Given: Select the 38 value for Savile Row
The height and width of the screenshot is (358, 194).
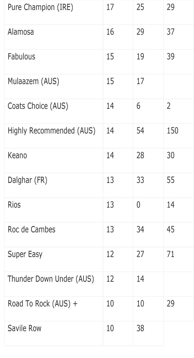Looking at the screenshot, I should [x=140, y=328].
